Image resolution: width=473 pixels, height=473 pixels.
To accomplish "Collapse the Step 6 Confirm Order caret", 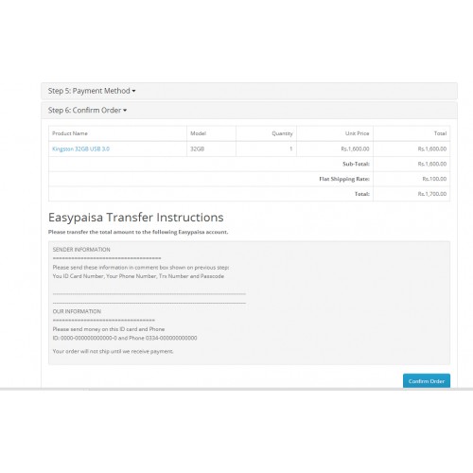I will (x=125, y=111).
